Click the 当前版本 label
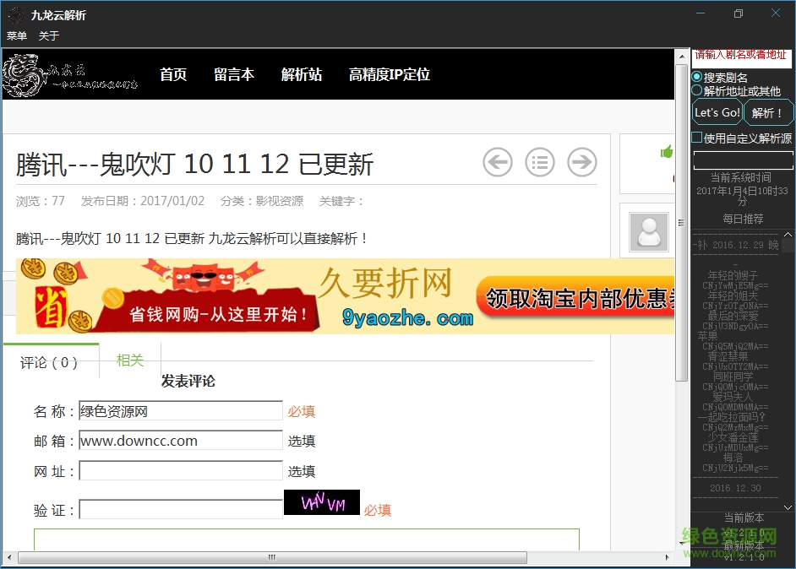 pyautogui.click(x=744, y=518)
